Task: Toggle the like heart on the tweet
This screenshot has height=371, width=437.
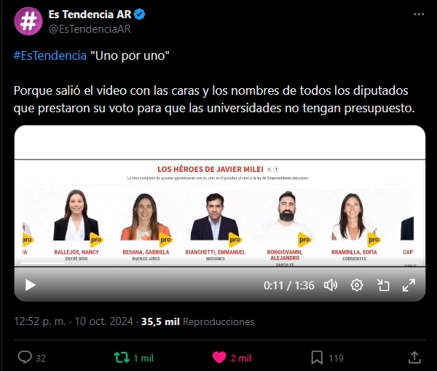Action: coord(219,358)
